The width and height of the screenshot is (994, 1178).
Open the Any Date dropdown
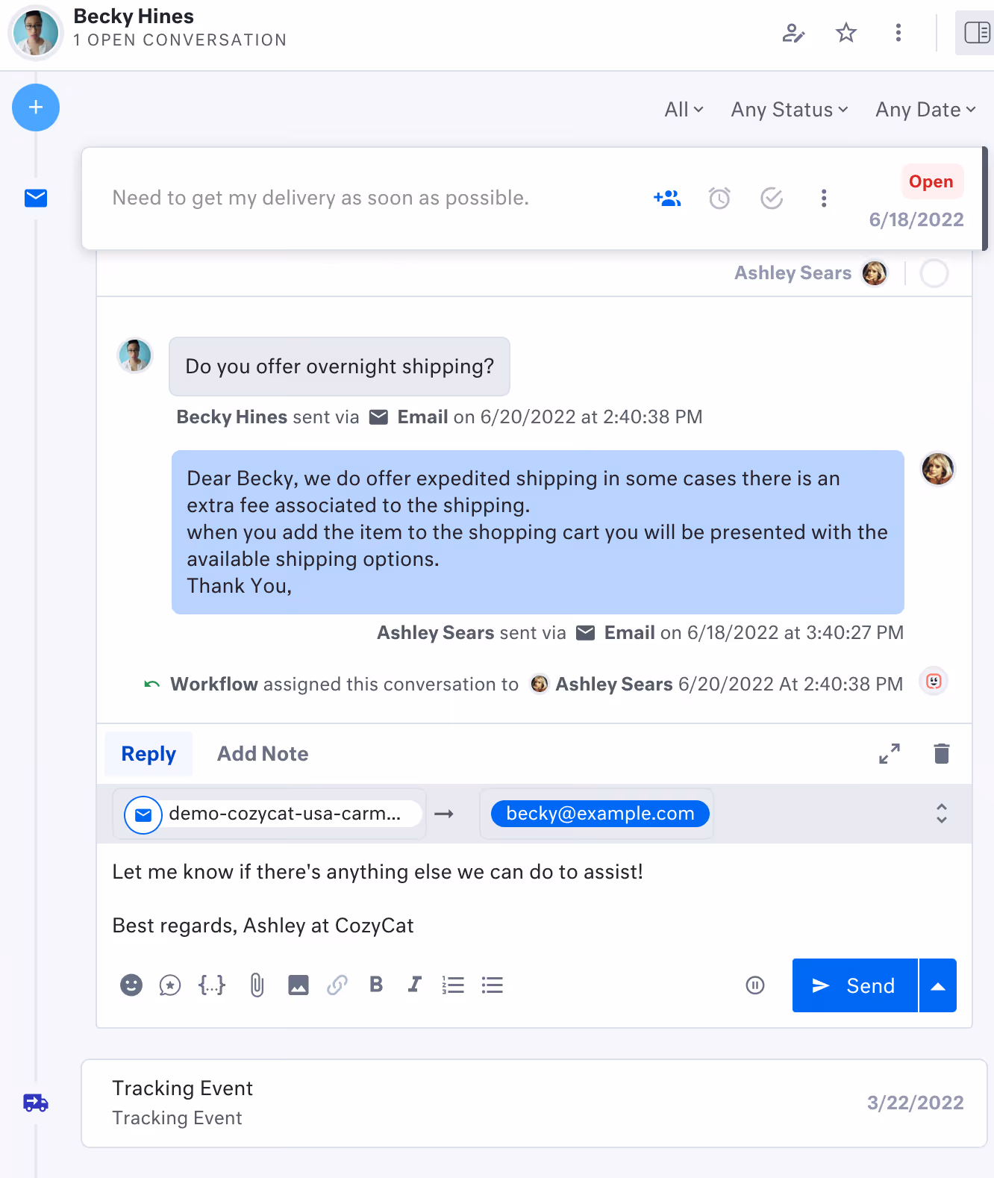point(926,110)
